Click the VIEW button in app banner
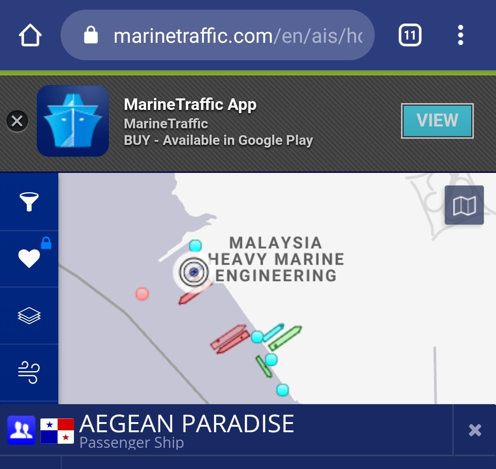This screenshot has height=469, width=496. (437, 120)
